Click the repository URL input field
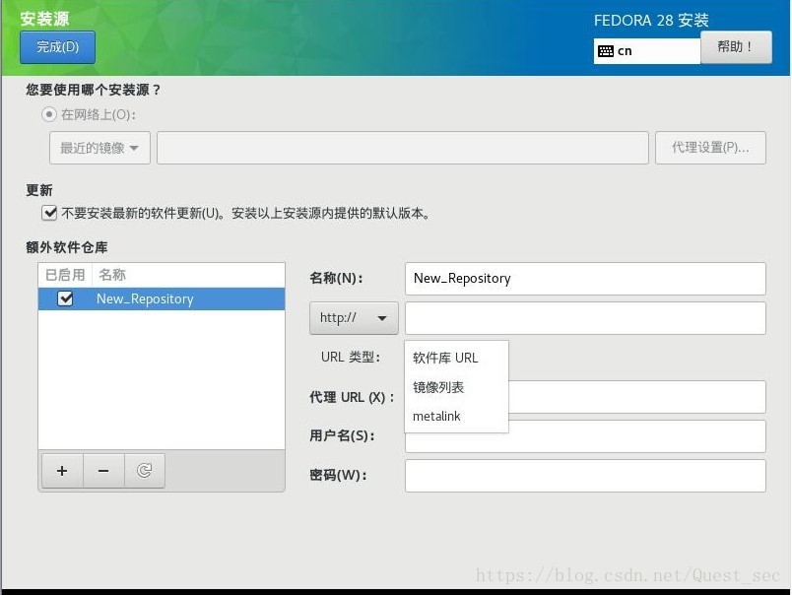The height and width of the screenshot is (595, 792). pos(585,318)
